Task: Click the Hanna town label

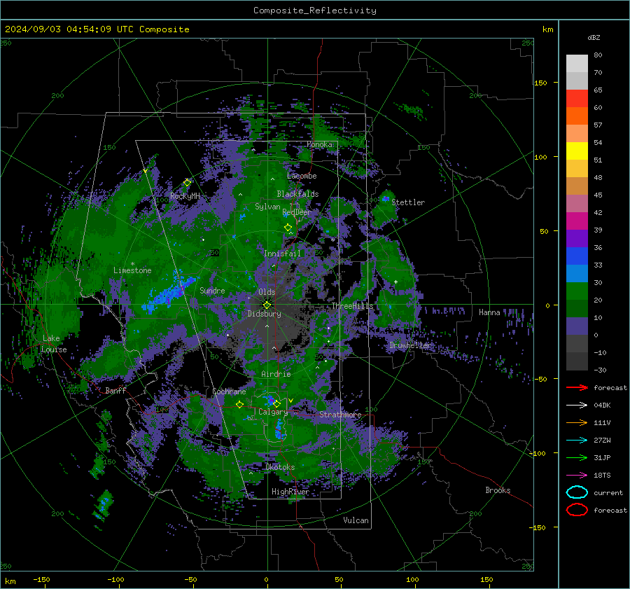Action: [x=489, y=312]
